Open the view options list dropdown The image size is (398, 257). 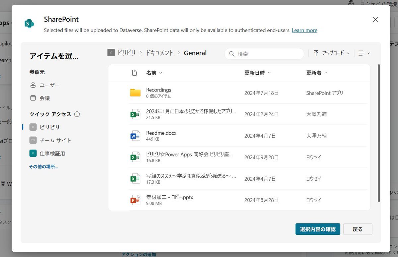click(x=364, y=53)
